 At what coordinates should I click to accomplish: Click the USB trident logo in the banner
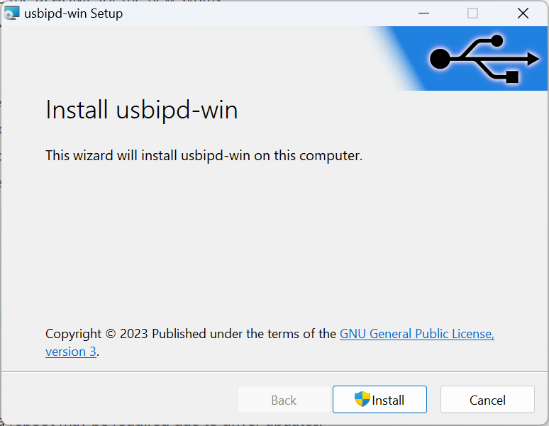click(484, 59)
